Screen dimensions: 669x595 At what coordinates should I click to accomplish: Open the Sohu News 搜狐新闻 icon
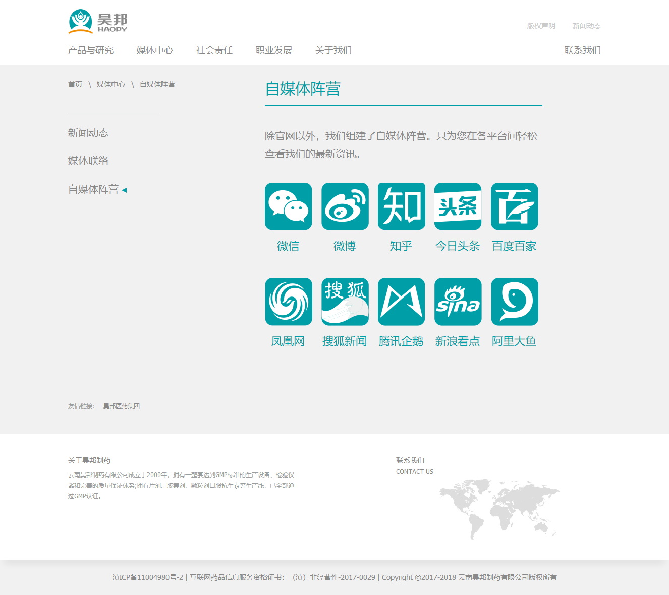tap(345, 302)
